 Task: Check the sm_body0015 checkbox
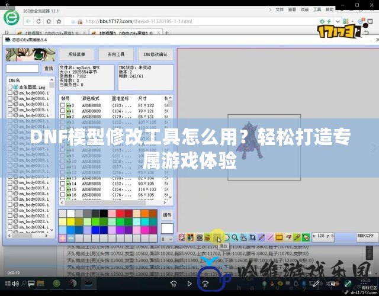(x=10, y=110)
